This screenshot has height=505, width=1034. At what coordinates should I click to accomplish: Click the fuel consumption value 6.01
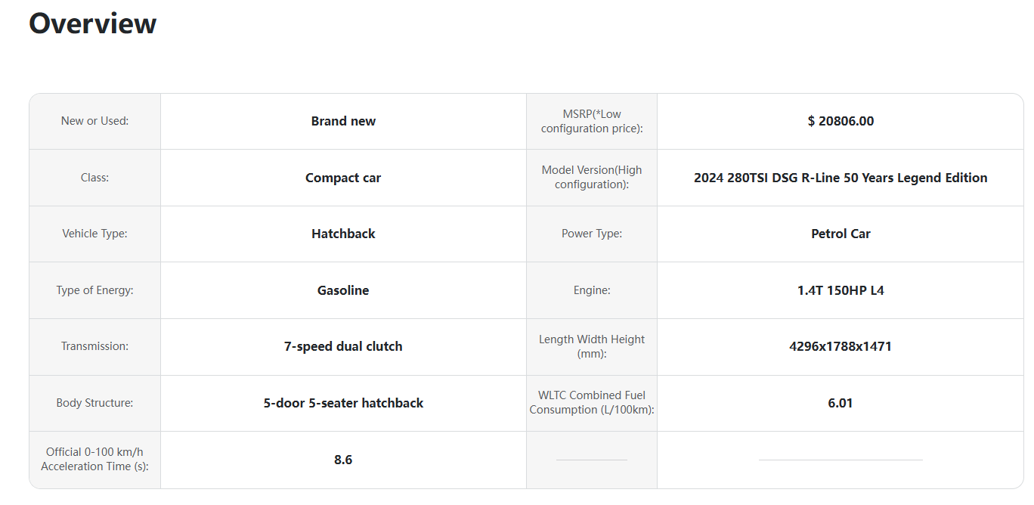(x=841, y=403)
